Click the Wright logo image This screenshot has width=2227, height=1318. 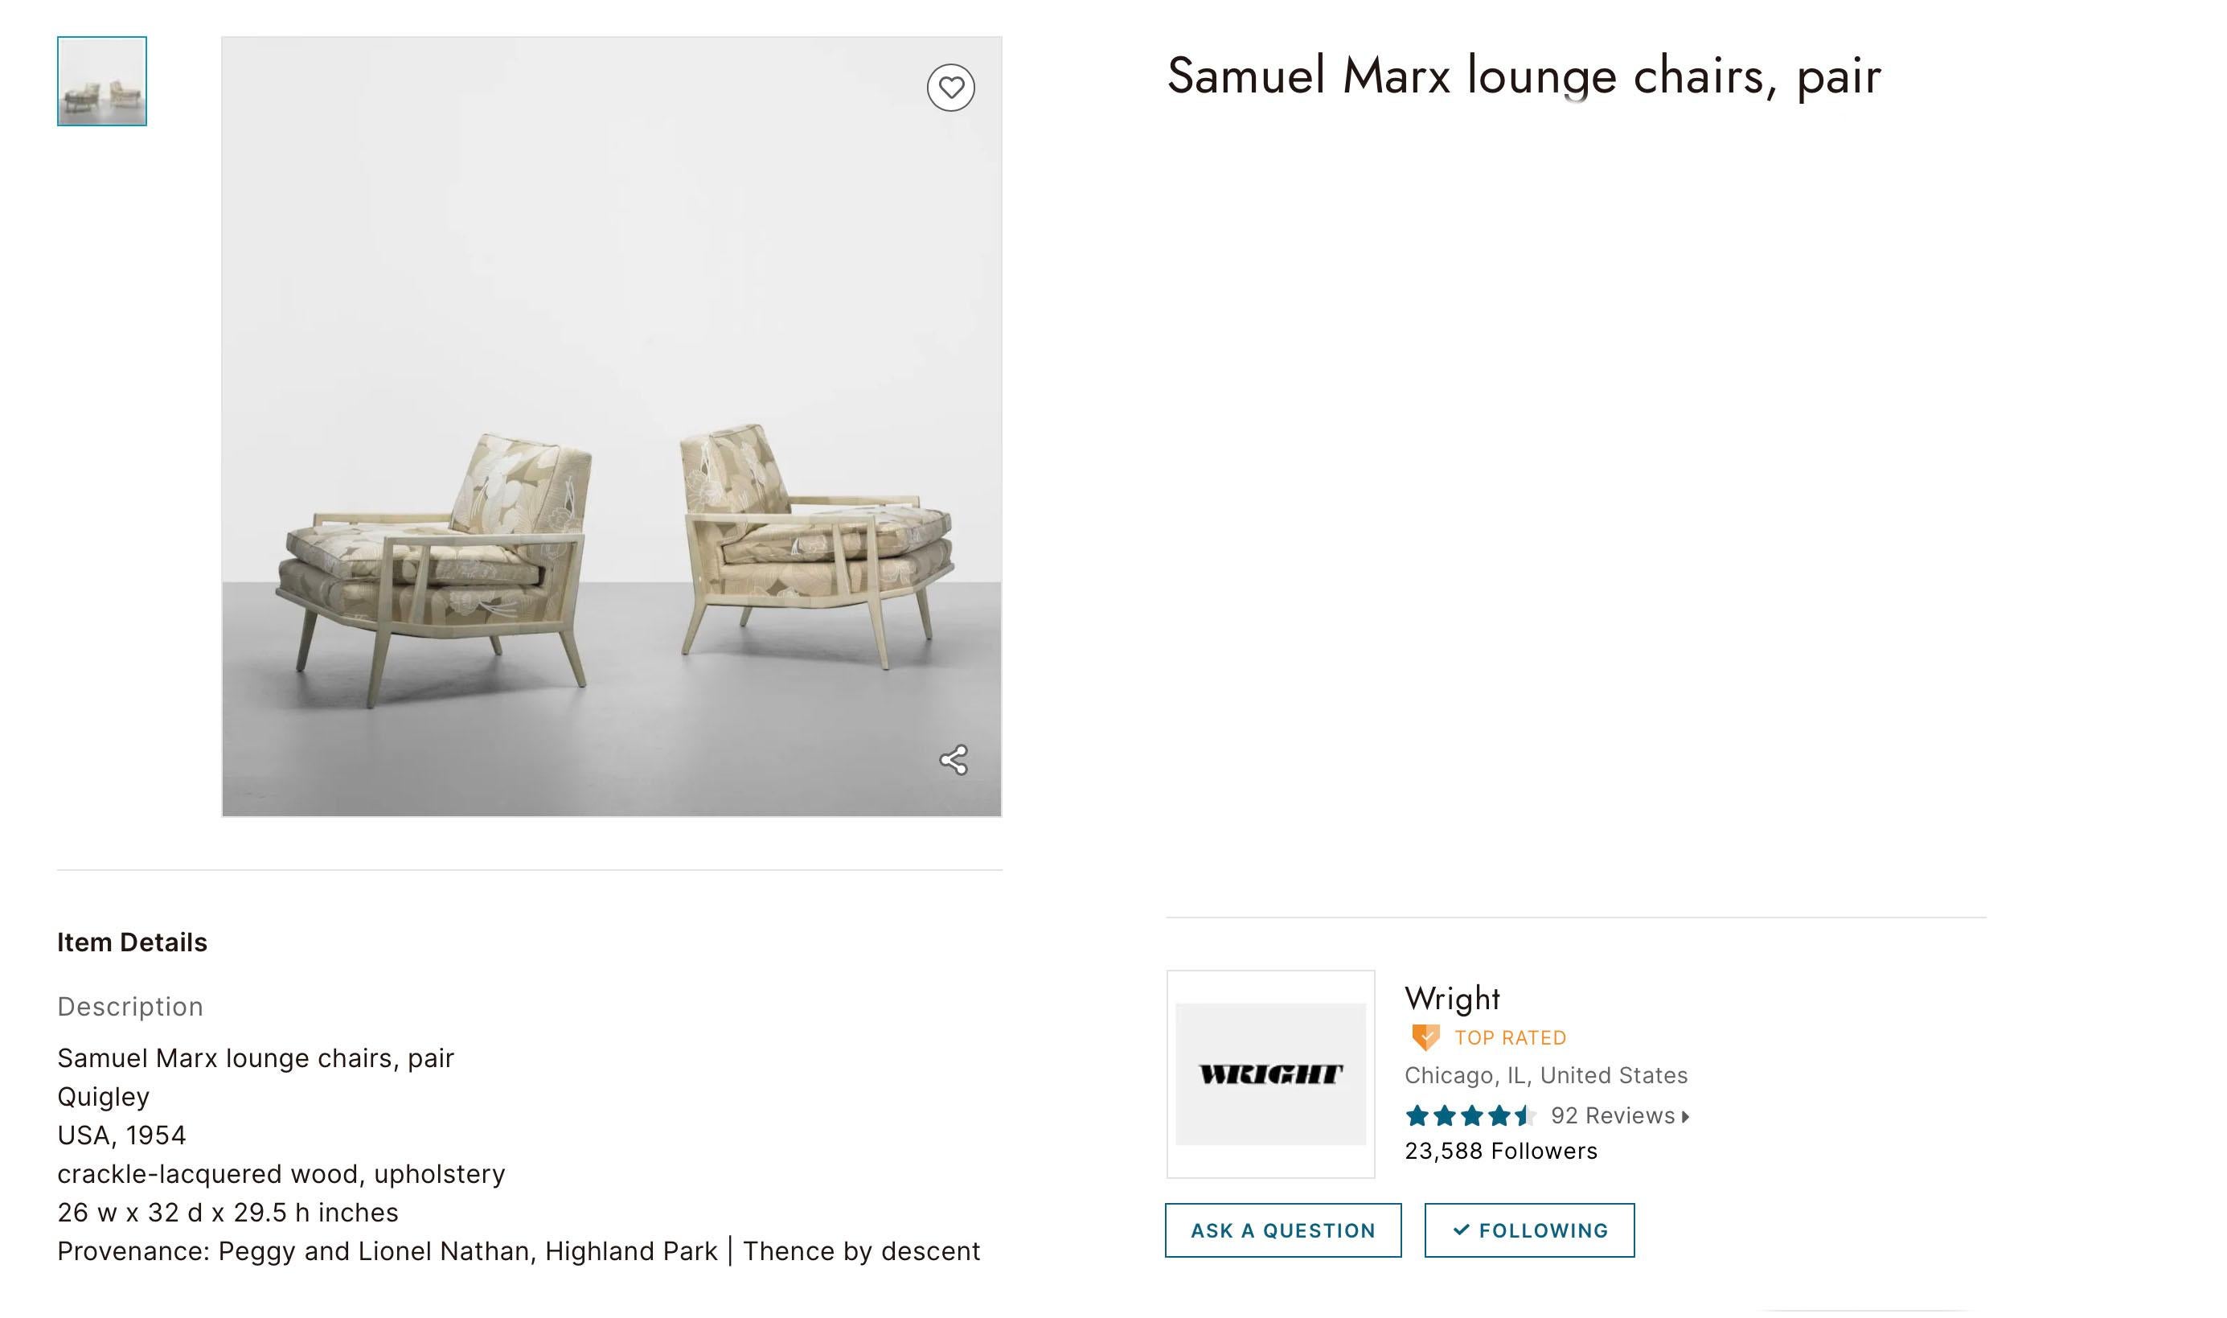pyautogui.click(x=1270, y=1074)
